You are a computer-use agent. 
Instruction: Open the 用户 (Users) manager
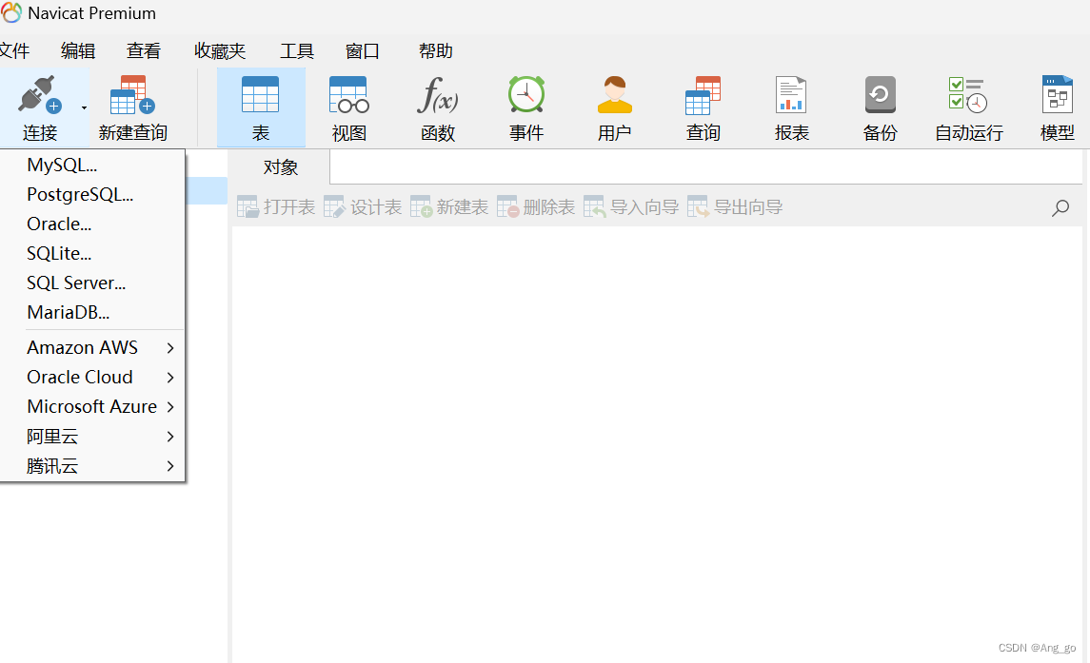(x=614, y=107)
